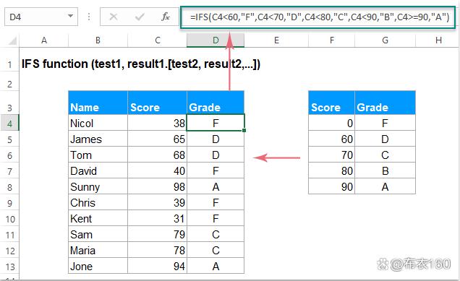Click the Cancel X icon in formula bar

[x=114, y=17]
